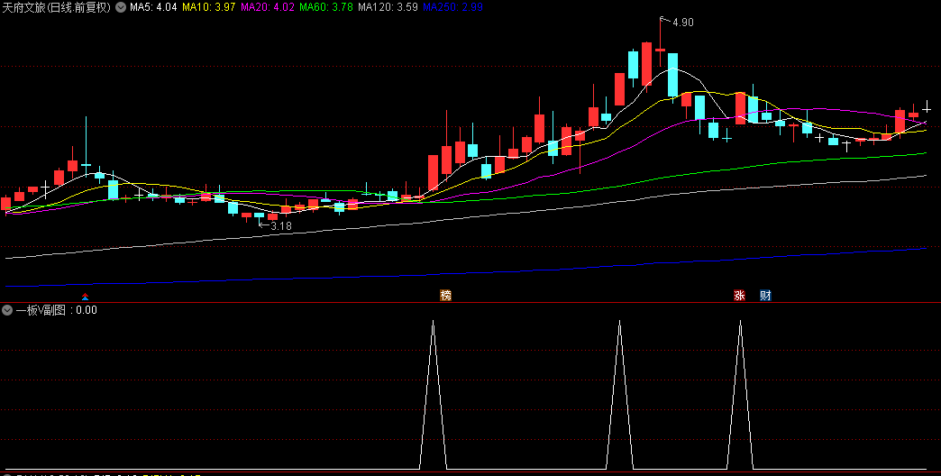
Task: Select the green MA60: 3.78 label
Action: 325,7
